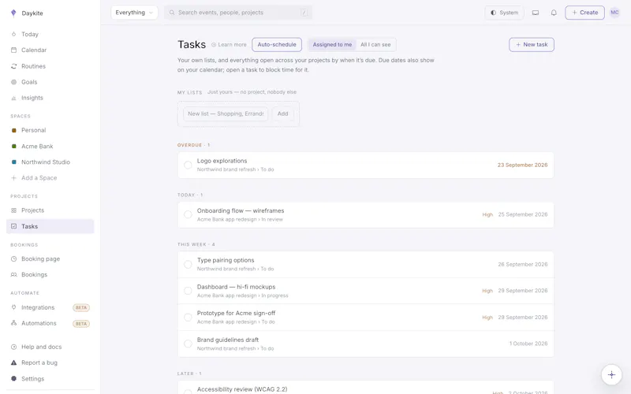Focus the search events, people, projects field
The height and width of the screenshot is (394, 631).
click(238, 13)
